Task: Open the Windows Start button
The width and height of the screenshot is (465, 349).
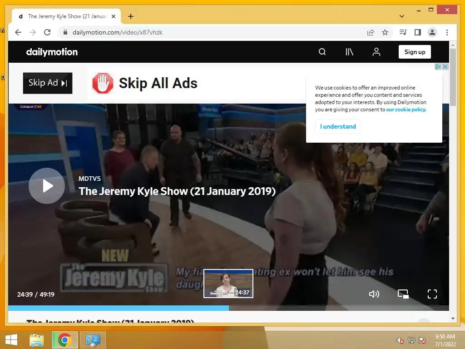Action: [x=11, y=340]
